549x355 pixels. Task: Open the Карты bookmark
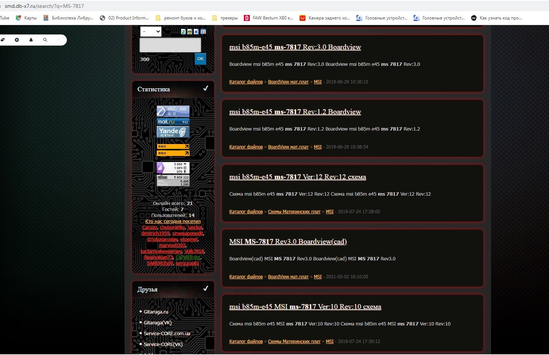tap(26, 18)
